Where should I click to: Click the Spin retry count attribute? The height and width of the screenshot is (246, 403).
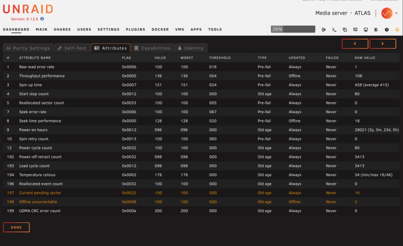pyautogui.click(x=34, y=139)
